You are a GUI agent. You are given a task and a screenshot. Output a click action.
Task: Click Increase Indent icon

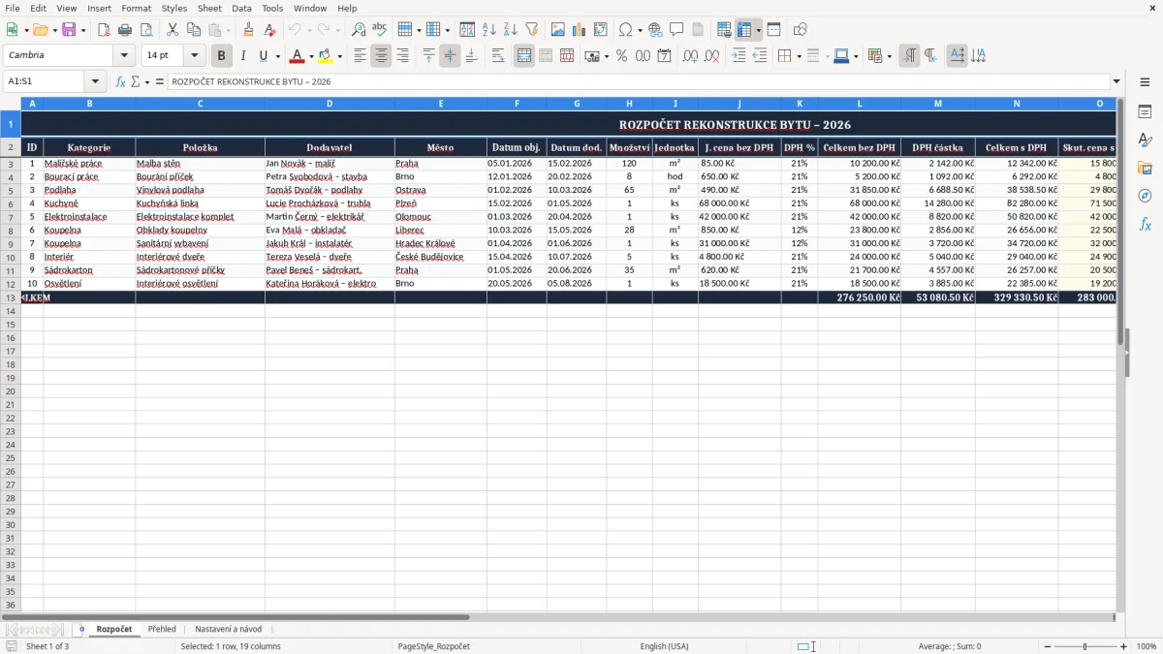[x=739, y=56]
